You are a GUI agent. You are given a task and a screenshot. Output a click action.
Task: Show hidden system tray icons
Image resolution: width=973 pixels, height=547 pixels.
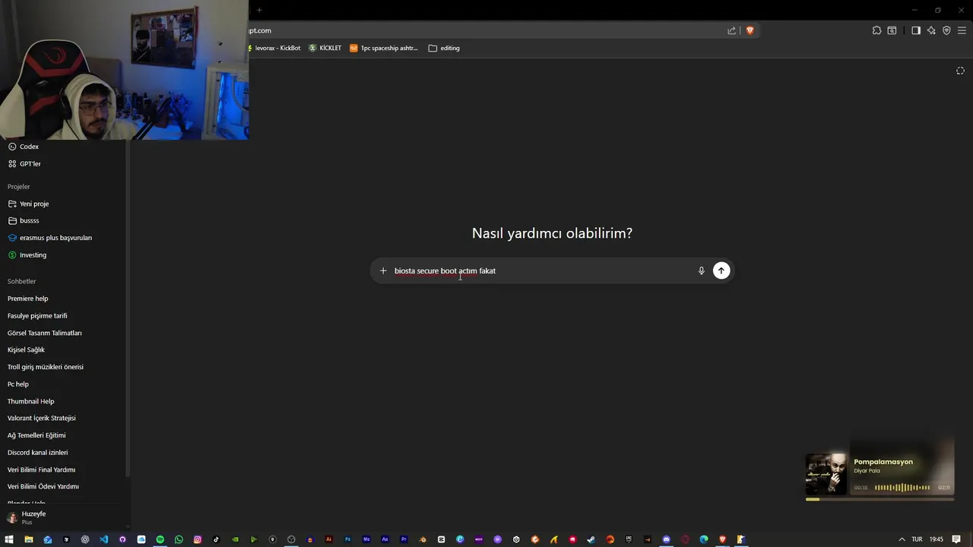[x=902, y=539]
